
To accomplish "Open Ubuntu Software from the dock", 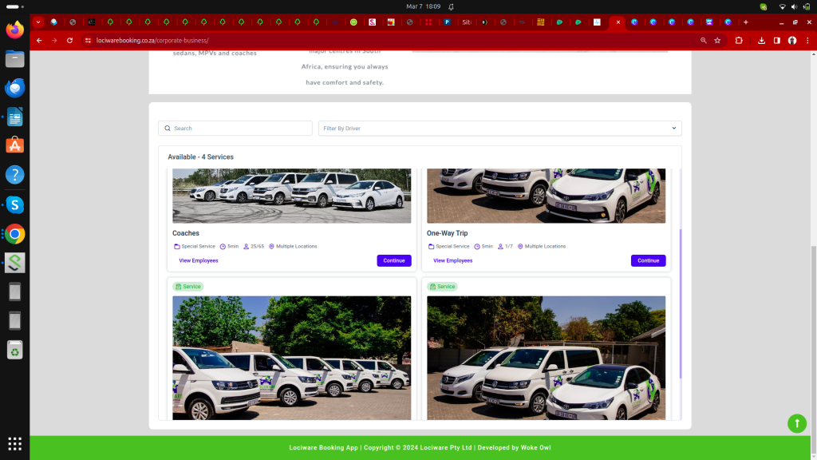I will point(14,145).
